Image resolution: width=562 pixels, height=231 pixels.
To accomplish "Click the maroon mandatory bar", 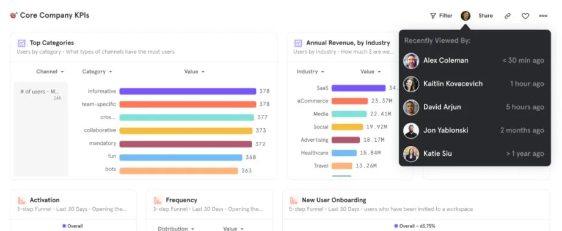I will coord(186,144).
